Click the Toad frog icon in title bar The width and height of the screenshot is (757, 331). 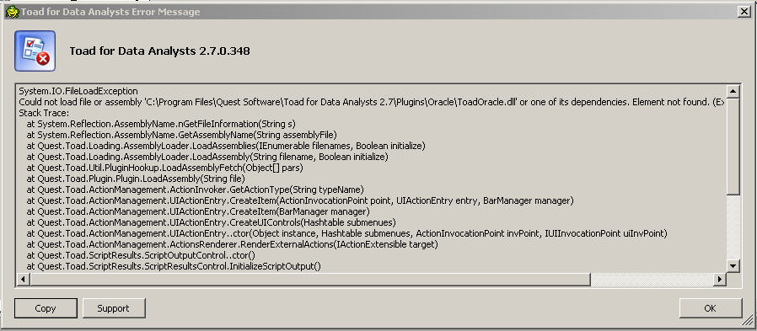(12, 12)
